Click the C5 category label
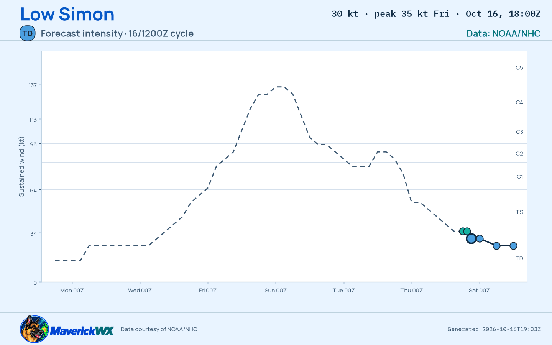This screenshot has height=345, width=552. click(519, 68)
